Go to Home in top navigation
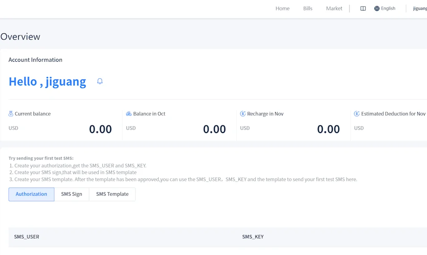Viewport: 427px width, 255px height. 282,8
